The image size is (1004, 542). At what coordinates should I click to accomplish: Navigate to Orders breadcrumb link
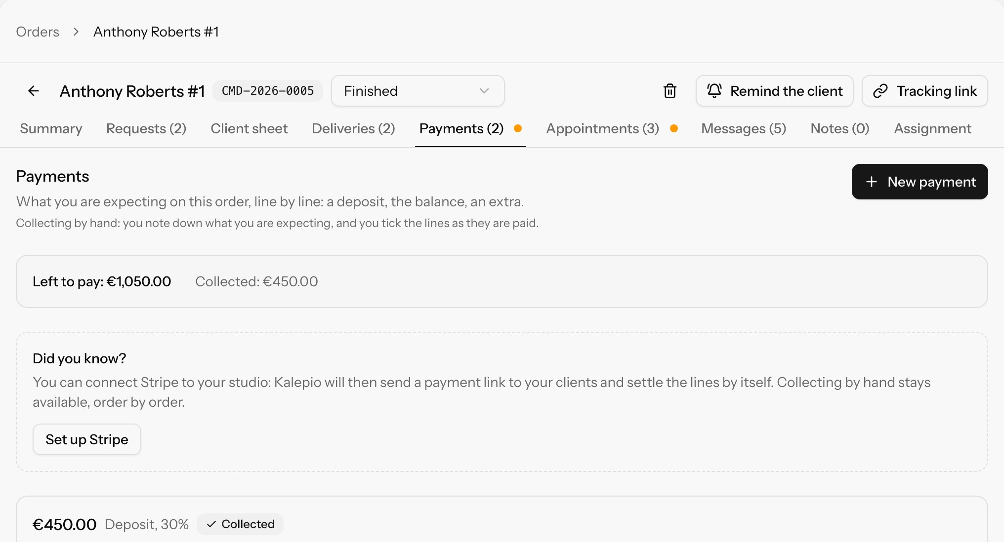(x=38, y=32)
